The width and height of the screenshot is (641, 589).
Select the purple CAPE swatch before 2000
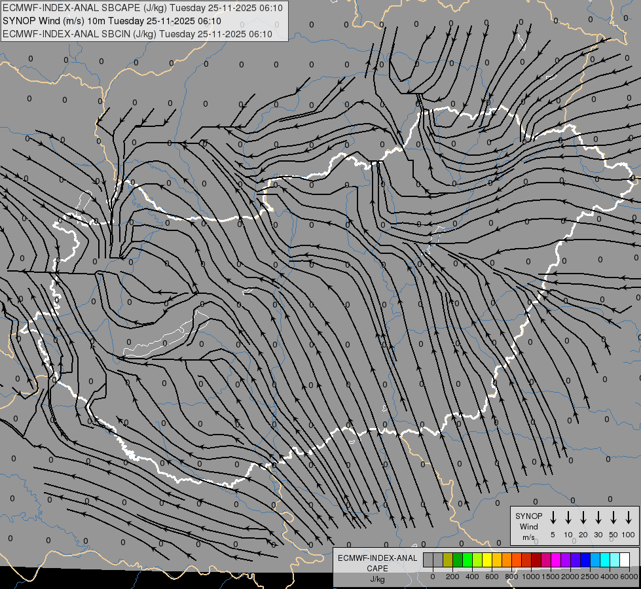[565, 560]
